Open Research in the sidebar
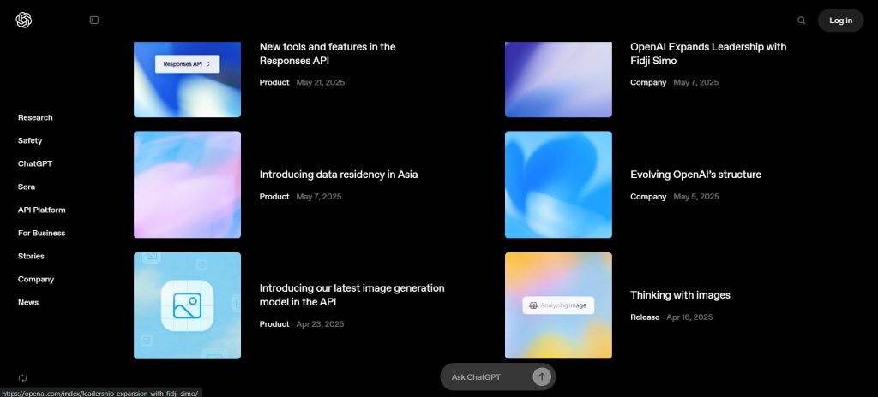The height and width of the screenshot is (397, 878). tap(35, 117)
